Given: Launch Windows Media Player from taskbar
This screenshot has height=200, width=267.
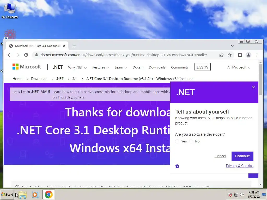Looking at the screenshot, I should (x=35, y=195).
